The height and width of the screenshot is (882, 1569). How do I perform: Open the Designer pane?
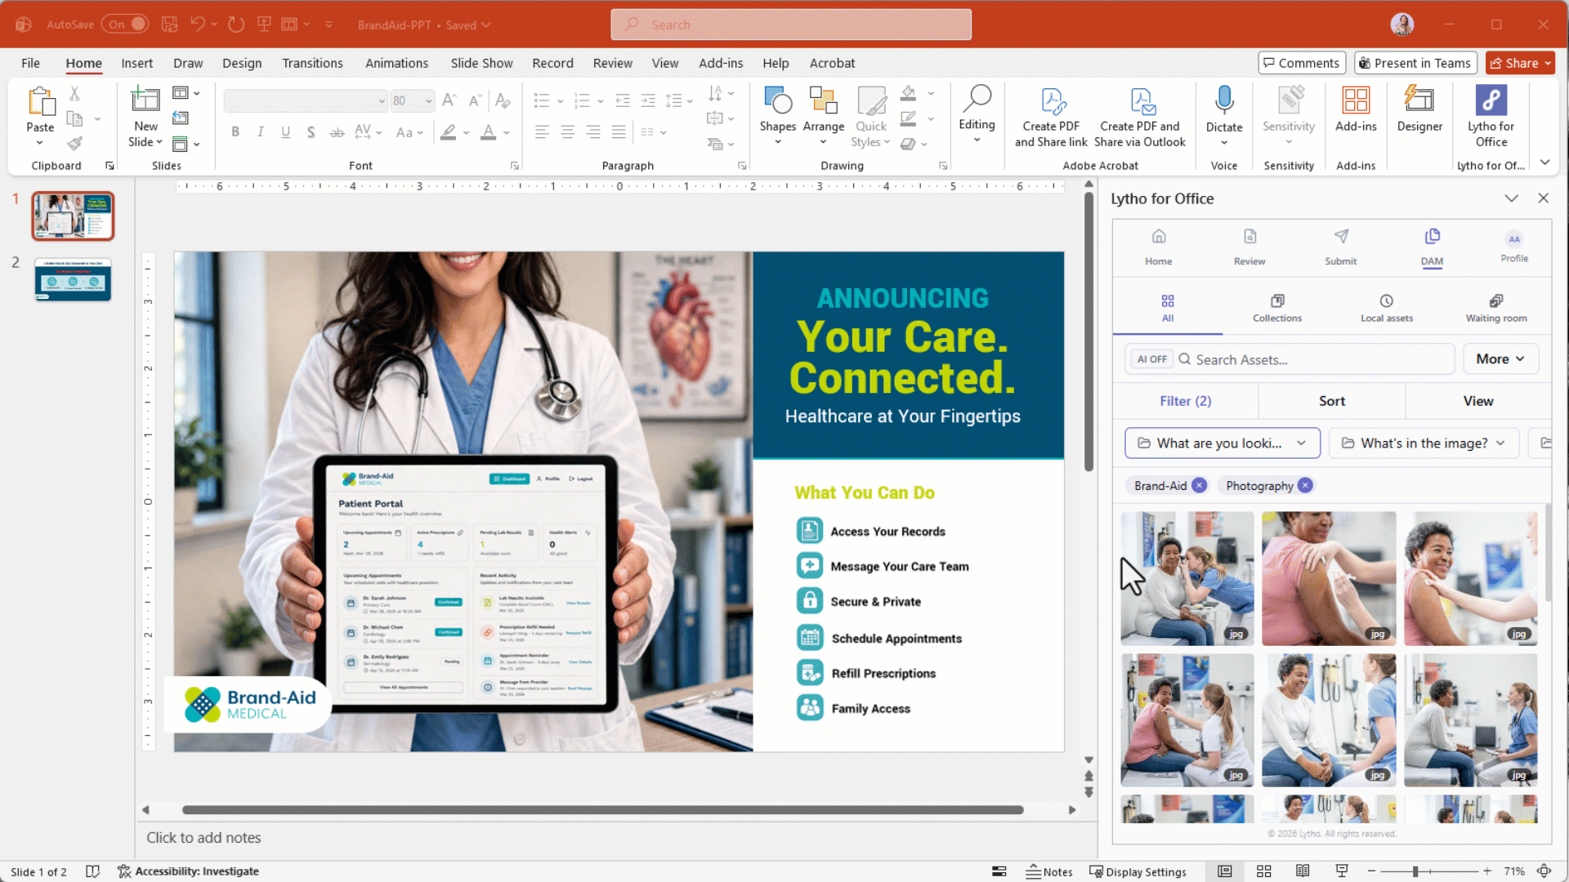point(1419,110)
